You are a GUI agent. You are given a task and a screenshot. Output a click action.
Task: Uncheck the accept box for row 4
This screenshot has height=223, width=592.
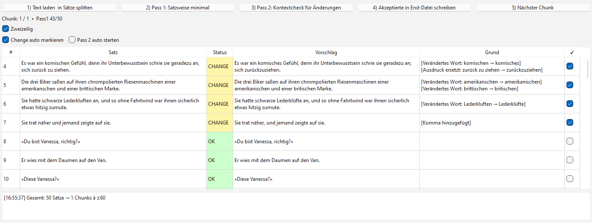pos(570,67)
